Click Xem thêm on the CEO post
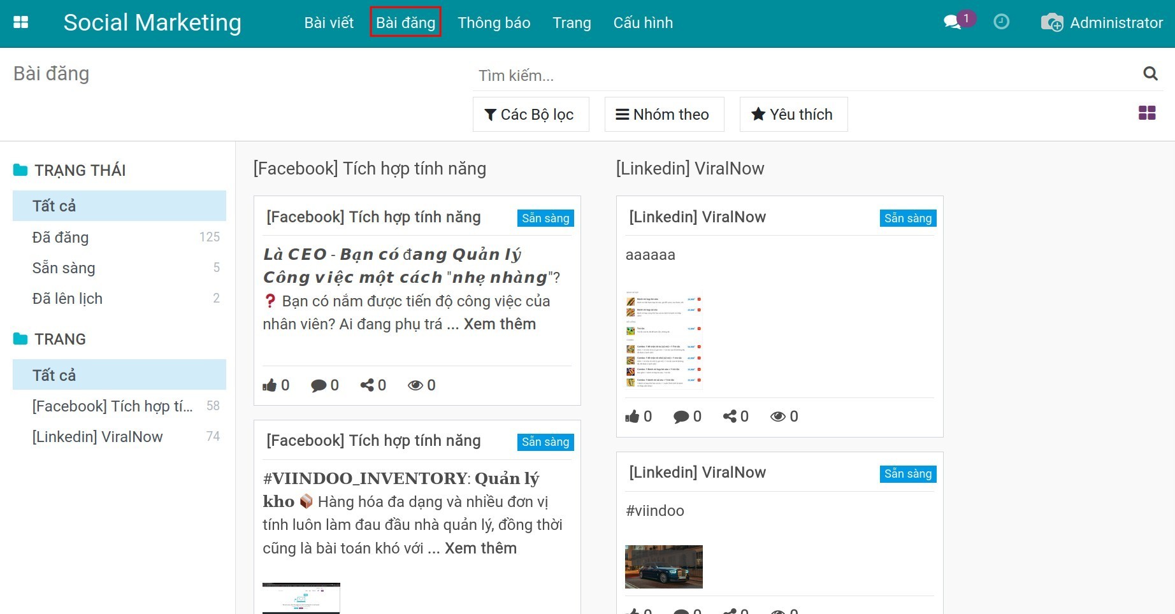 (x=500, y=324)
